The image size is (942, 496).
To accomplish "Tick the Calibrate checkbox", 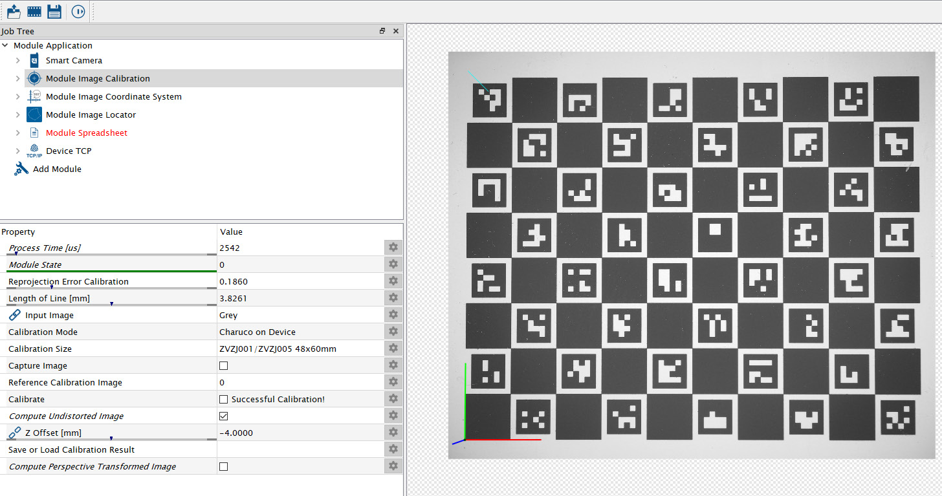I will [x=224, y=399].
